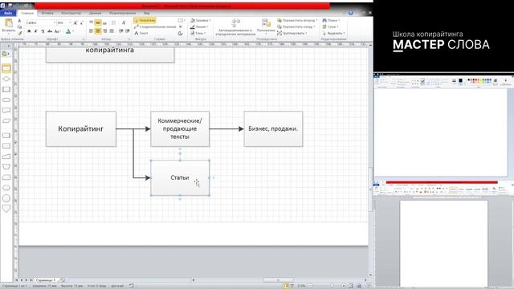Click the Format Painter brush icon
Screen dimensions: 514x289
pyautogui.click(x=19, y=32)
